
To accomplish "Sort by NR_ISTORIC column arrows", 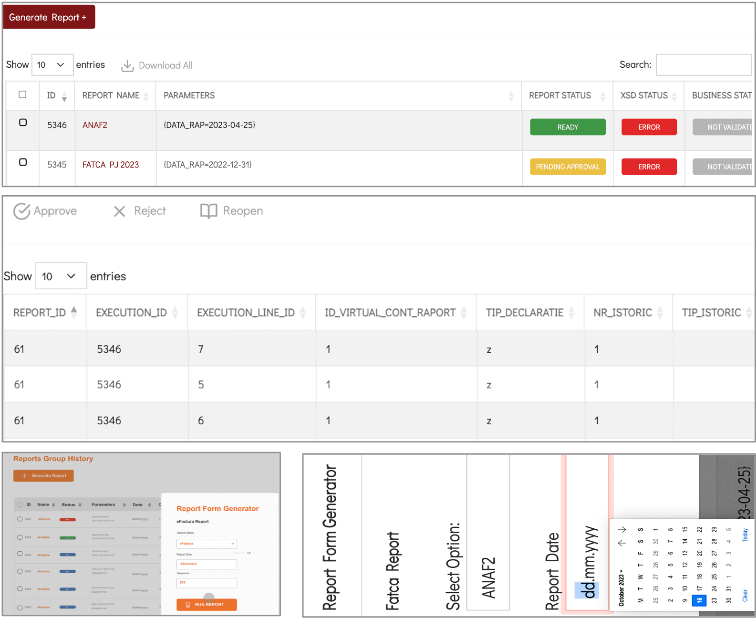I will 660,313.
